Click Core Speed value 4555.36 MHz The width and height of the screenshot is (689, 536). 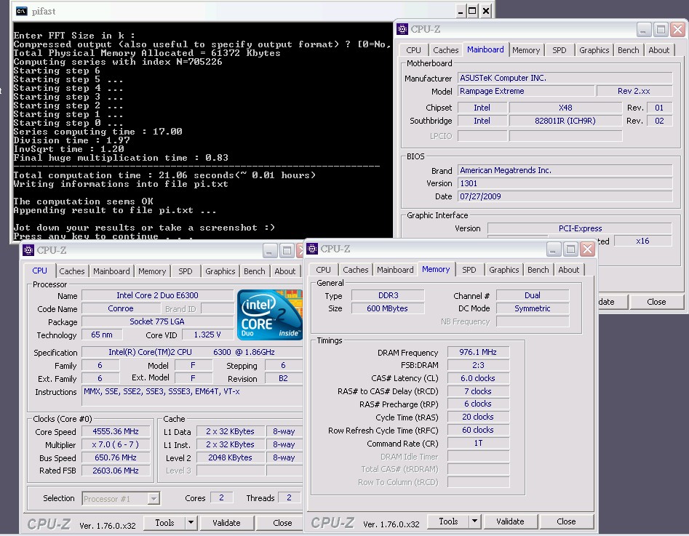tap(116, 431)
